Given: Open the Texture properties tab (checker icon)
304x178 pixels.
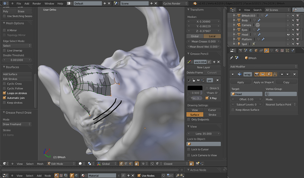Looking at the screenshot, I should [282, 51].
